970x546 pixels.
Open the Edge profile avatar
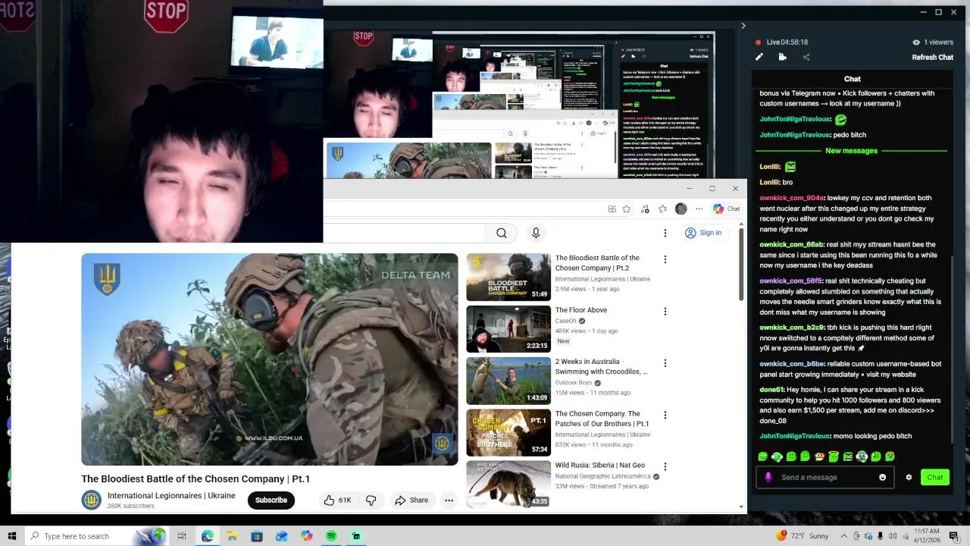[x=681, y=209]
